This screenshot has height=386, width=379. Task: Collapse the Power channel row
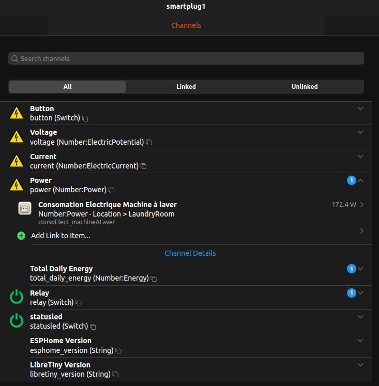click(360, 180)
